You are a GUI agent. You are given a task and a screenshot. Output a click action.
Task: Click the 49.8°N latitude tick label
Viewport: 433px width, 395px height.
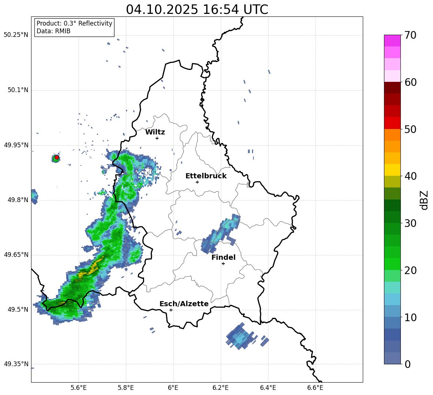(18, 200)
